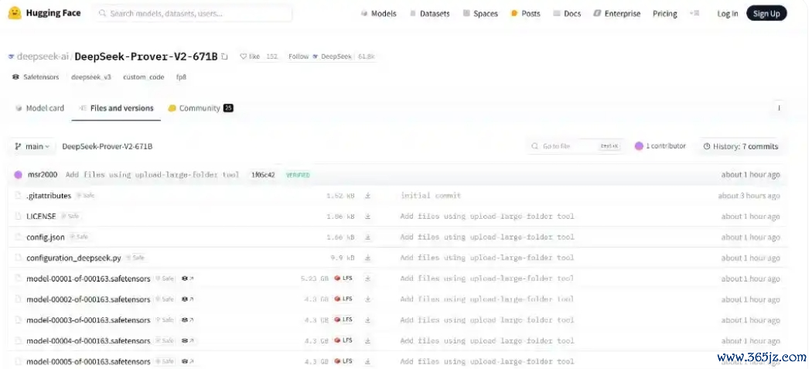The image size is (812, 369).
Task: Click the fp8 tag
Action: (181, 77)
